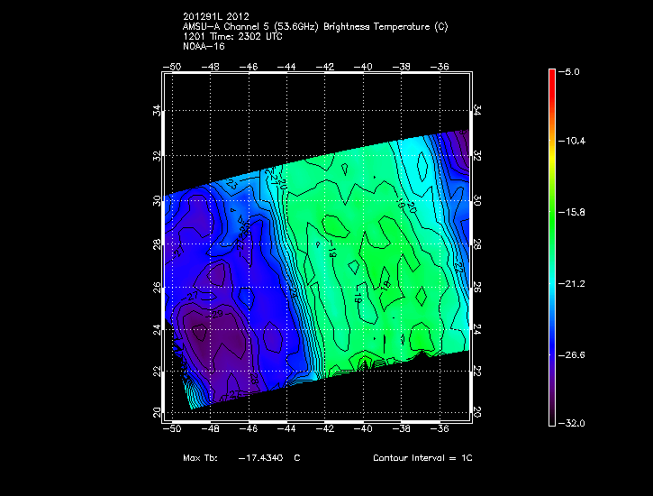
Task: Click the 26 latitude label on left axis
Action: [x=157, y=287]
